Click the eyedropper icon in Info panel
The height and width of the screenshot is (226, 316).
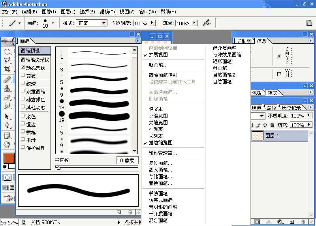point(279,56)
